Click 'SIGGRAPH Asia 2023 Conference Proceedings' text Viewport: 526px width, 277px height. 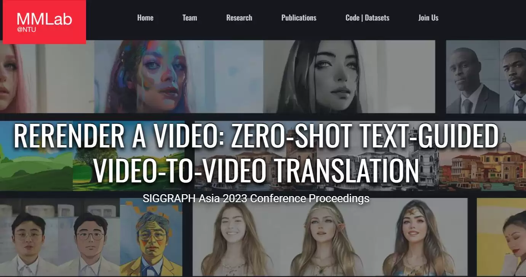[256, 198]
